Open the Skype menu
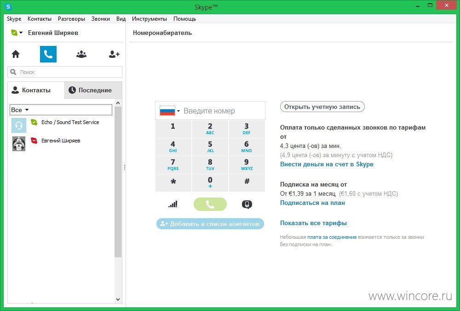This screenshot has height=311, width=460. 14,19
